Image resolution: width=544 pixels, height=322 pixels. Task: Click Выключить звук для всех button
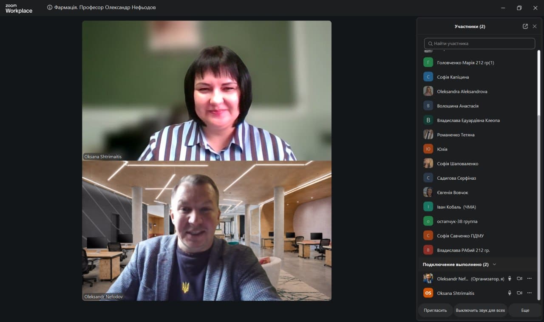click(x=480, y=311)
